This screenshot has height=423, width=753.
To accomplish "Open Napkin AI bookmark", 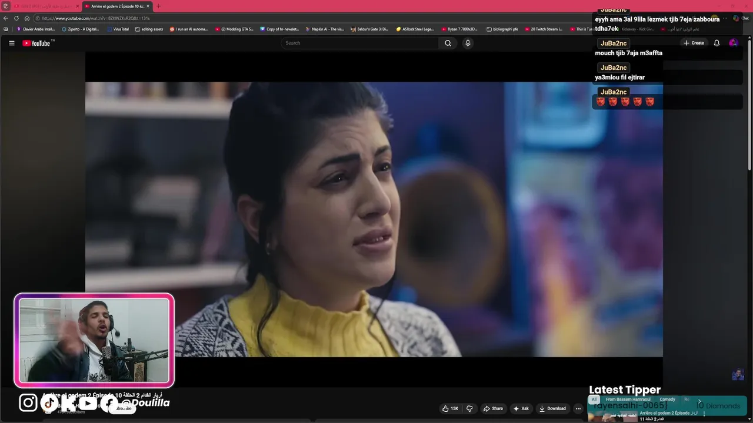I will click(x=325, y=29).
